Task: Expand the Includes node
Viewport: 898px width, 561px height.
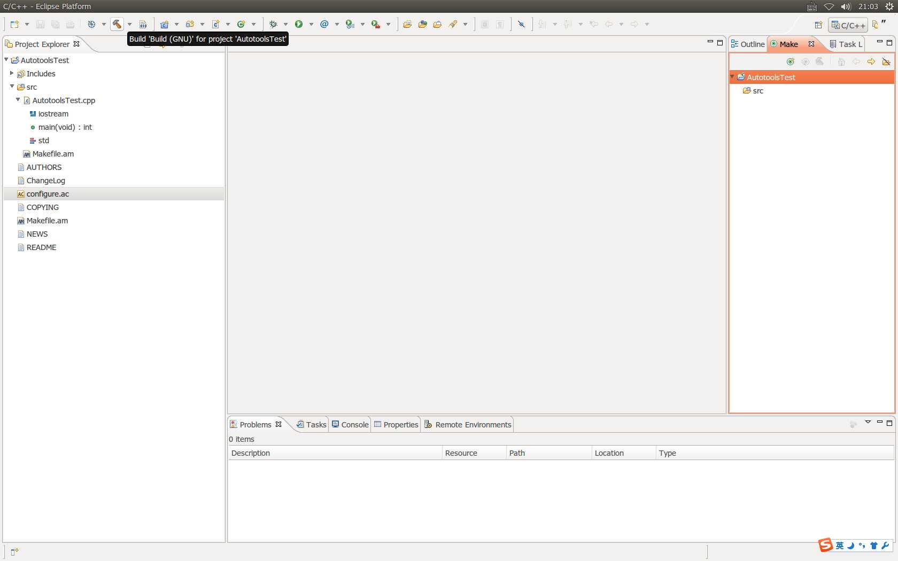Action: click(12, 73)
